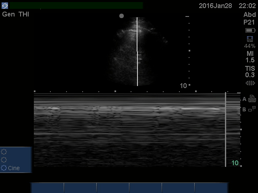Viewport: 258px width, 193px height.
Task: Click the Gen THI setting text
Action: [16, 14]
